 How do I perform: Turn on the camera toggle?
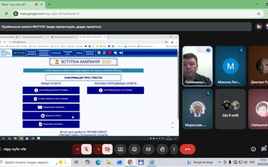pos(107,149)
